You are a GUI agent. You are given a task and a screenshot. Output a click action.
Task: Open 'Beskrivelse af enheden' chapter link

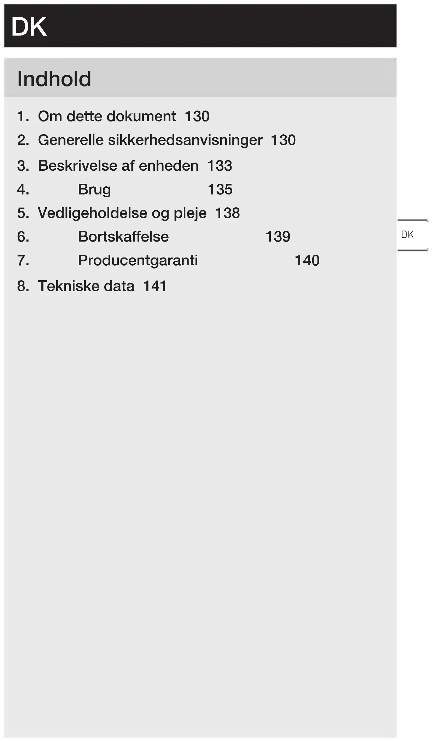(x=118, y=166)
